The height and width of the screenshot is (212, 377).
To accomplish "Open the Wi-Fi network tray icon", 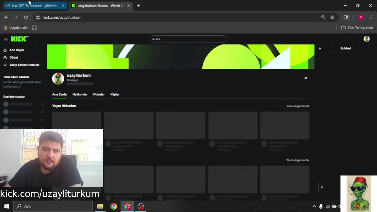I will click(x=328, y=206).
